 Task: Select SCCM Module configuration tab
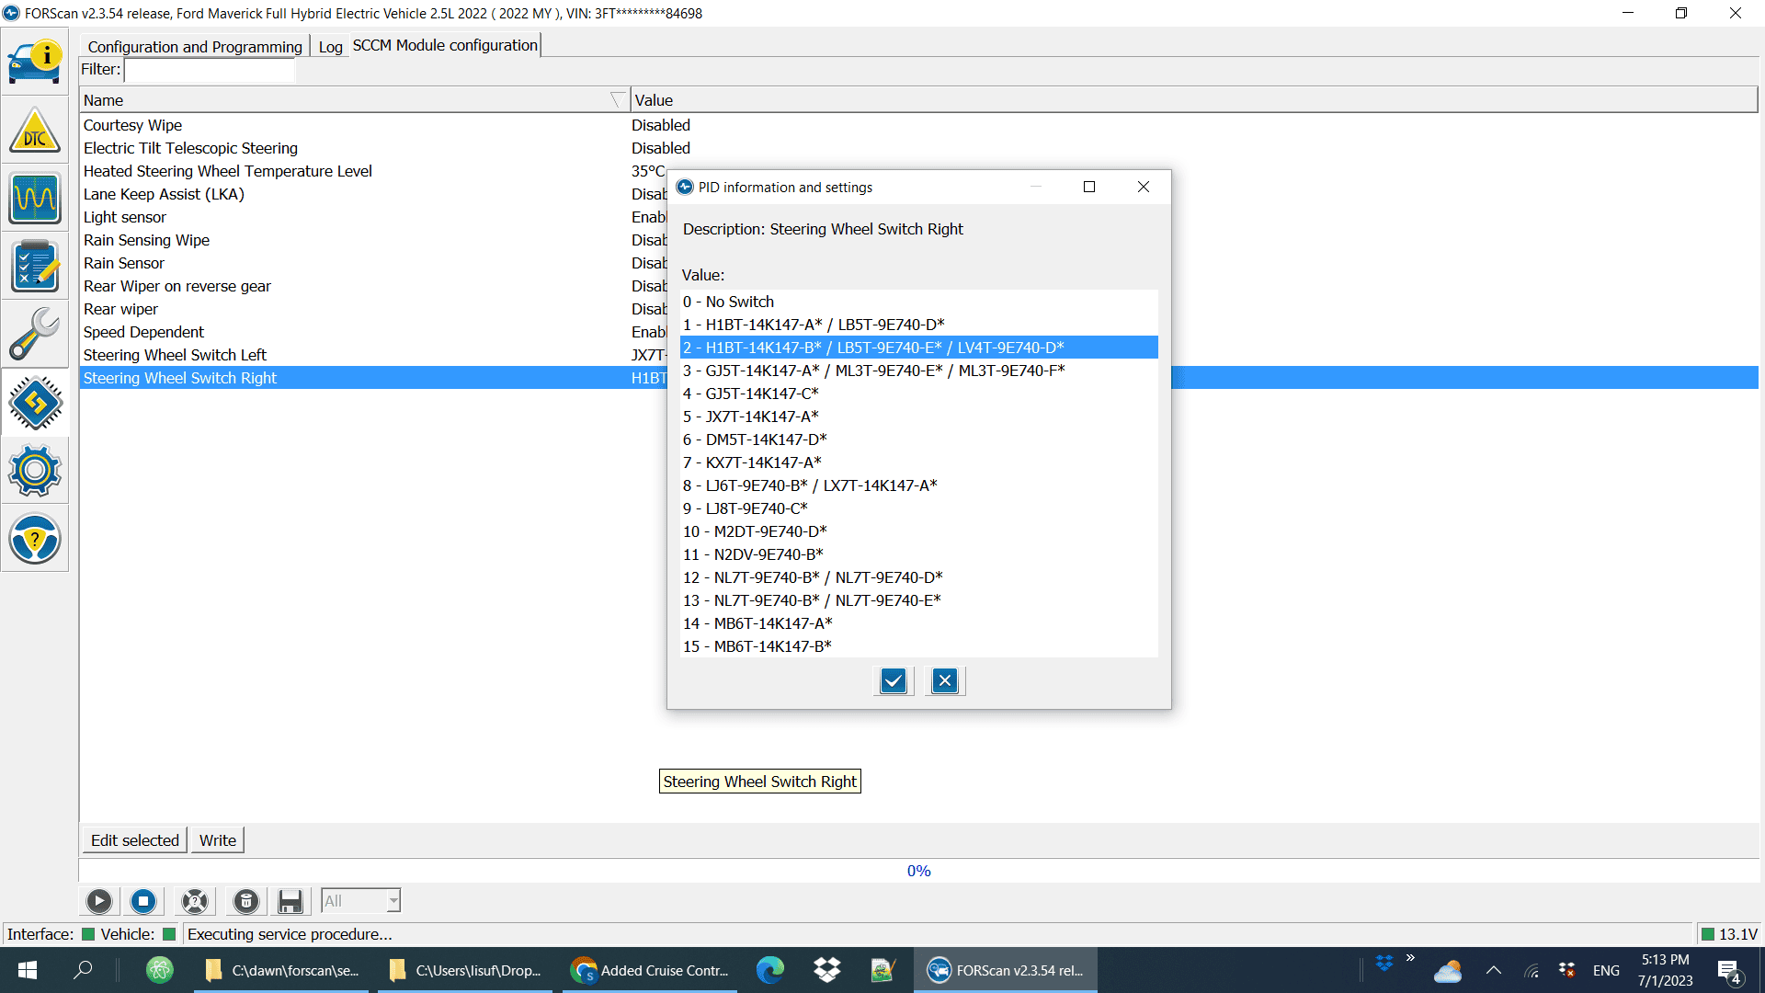point(445,45)
